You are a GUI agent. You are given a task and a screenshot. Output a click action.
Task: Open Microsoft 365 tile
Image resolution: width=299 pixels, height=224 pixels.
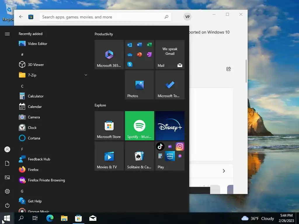coord(109,55)
